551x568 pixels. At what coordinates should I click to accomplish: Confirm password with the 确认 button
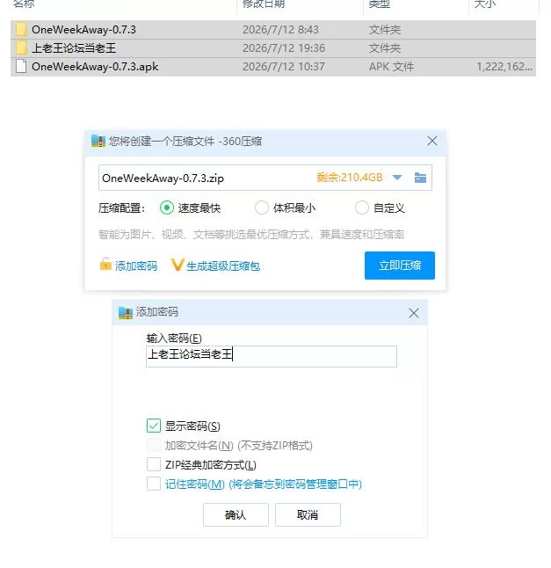tap(236, 514)
